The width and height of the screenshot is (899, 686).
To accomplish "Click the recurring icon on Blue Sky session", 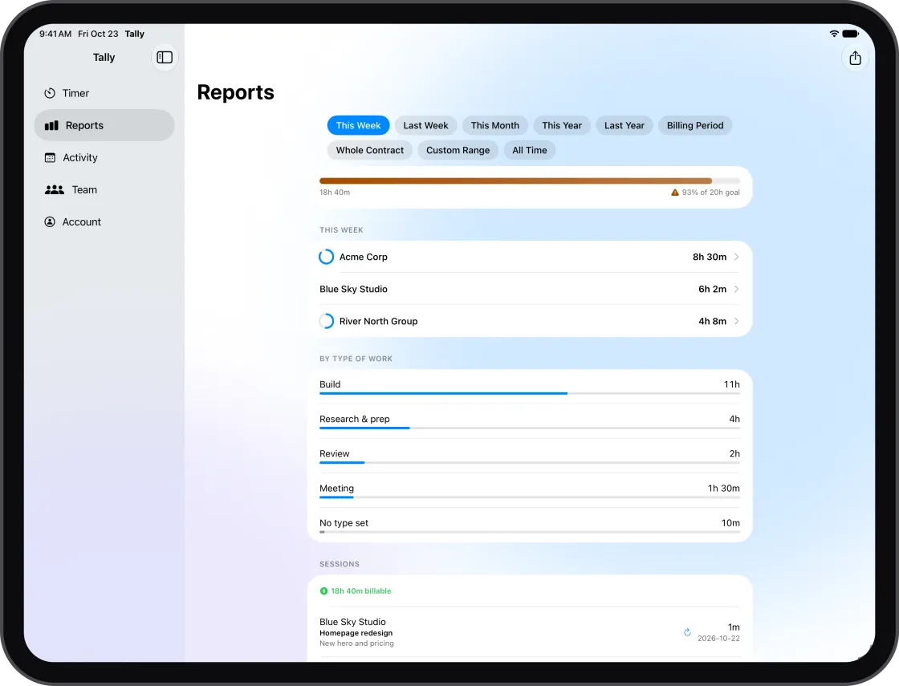I will [687, 632].
